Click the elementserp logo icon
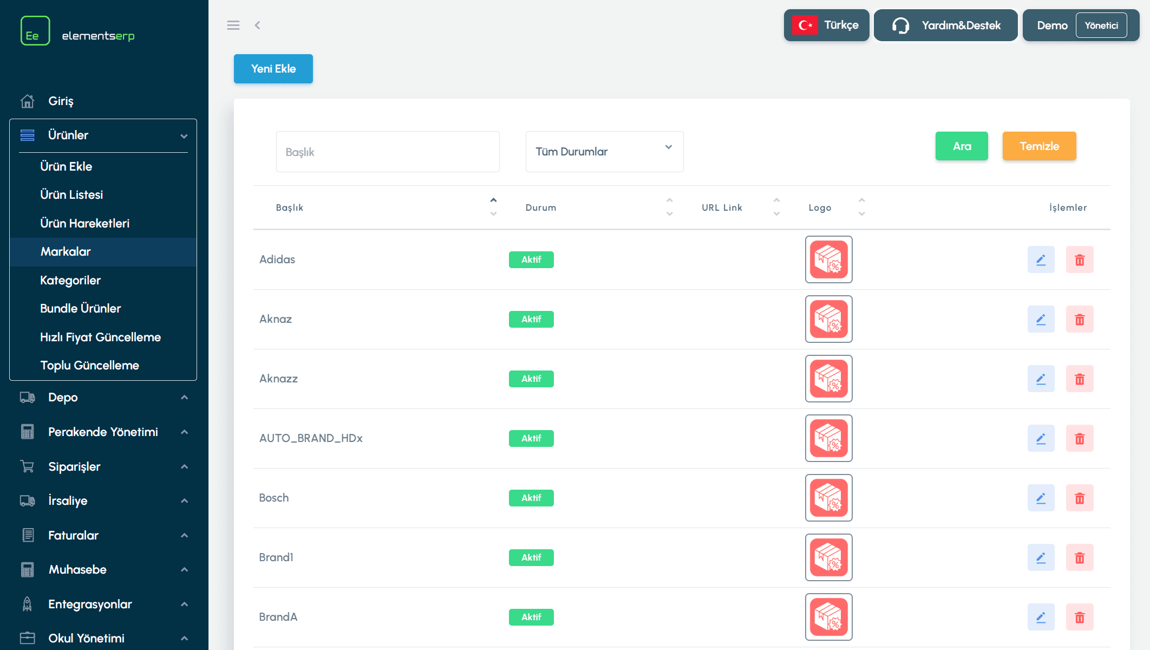Screen dimensions: 1150x650 [x=35, y=31]
